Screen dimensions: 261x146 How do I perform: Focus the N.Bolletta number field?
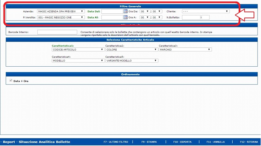[x=191, y=17]
